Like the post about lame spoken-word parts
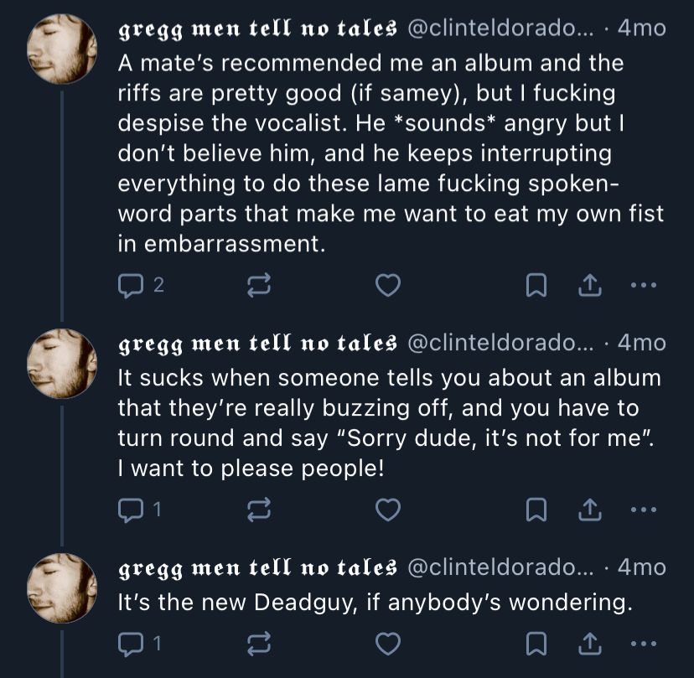 pyautogui.click(x=386, y=286)
